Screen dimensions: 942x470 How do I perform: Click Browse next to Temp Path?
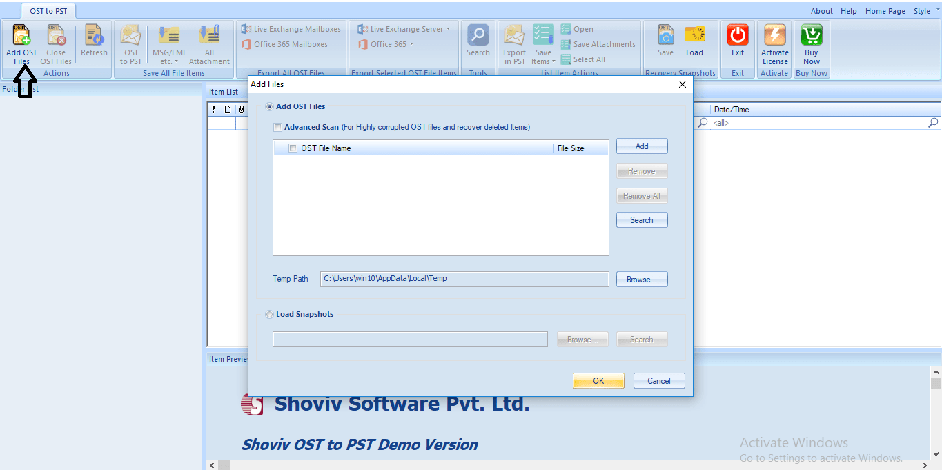click(x=642, y=280)
